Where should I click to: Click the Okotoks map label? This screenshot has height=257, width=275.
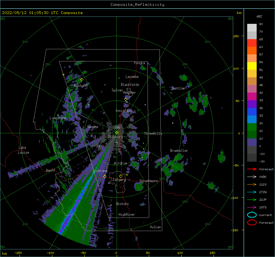point(122,204)
